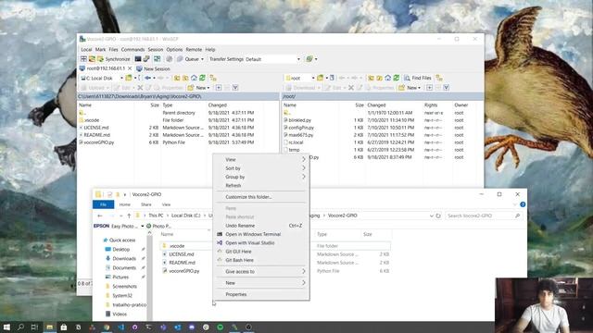Click the Explorer back navigation arrow

tap(100, 216)
